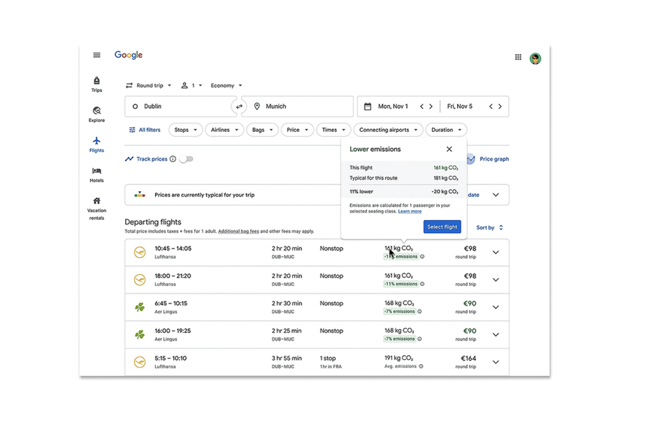This screenshot has height=423, width=658.
Task: Open Vacation rentals in the sidebar
Action: click(x=97, y=207)
